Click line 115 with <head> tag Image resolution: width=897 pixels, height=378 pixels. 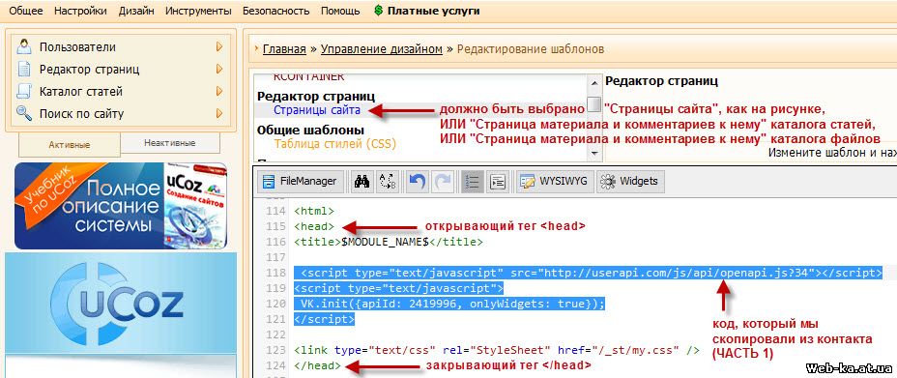point(313,226)
